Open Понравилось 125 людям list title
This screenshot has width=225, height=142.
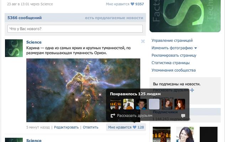(135, 94)
